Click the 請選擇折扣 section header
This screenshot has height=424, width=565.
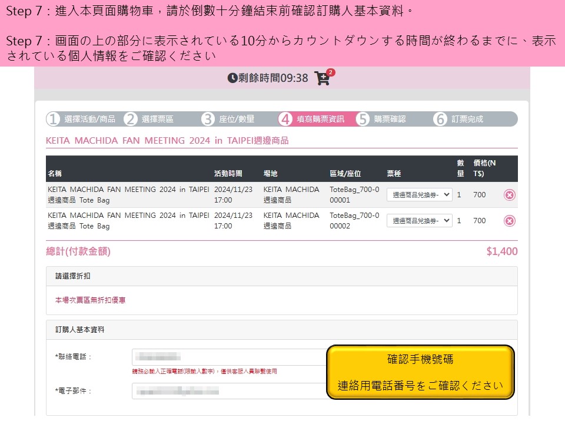[x=73, y=276]
